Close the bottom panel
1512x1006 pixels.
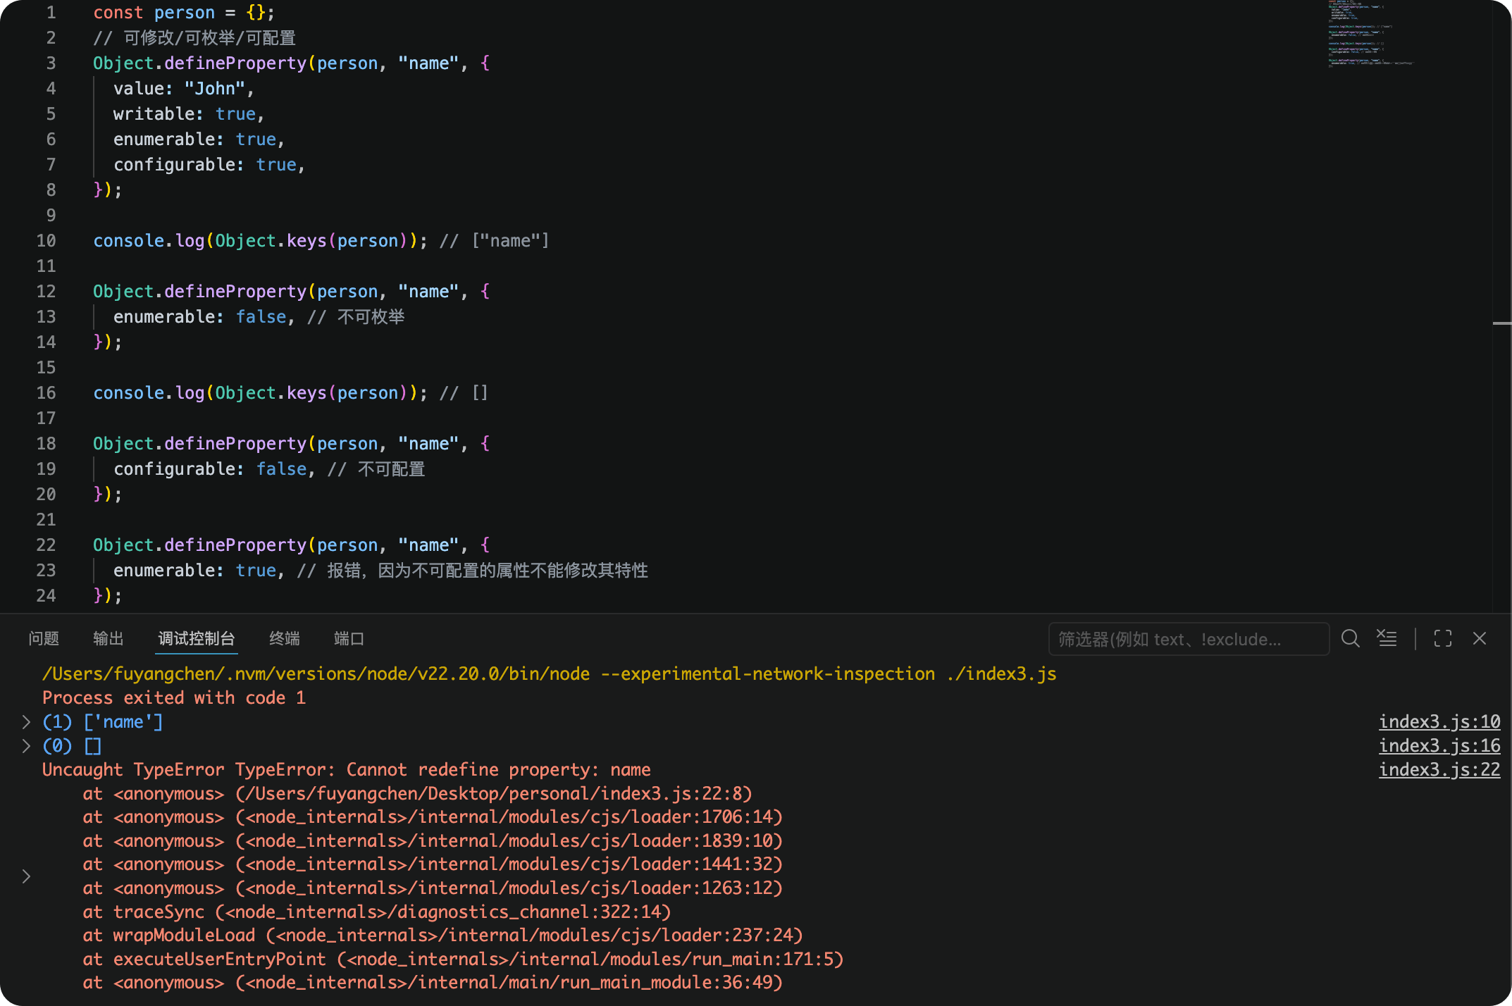[x=1479, y=638]
